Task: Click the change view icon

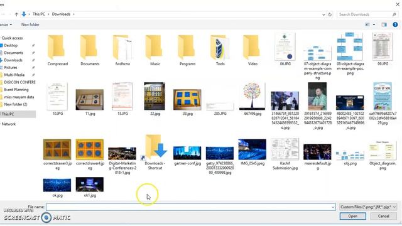Action: coord(367,24)
